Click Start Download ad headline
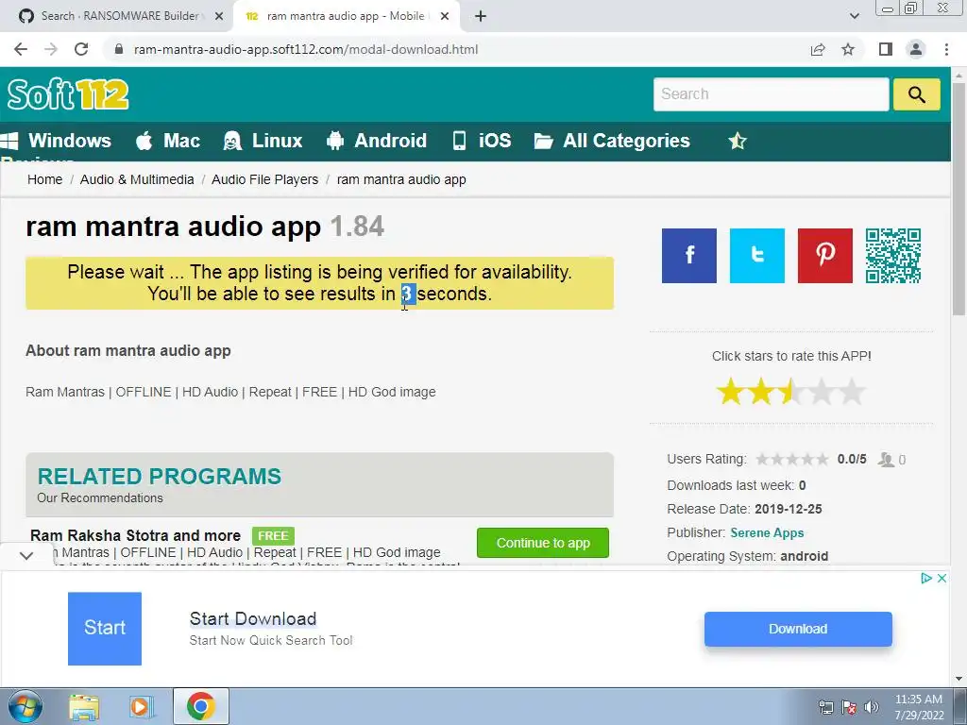Screen dimensions: 967x725 point(253,618)
